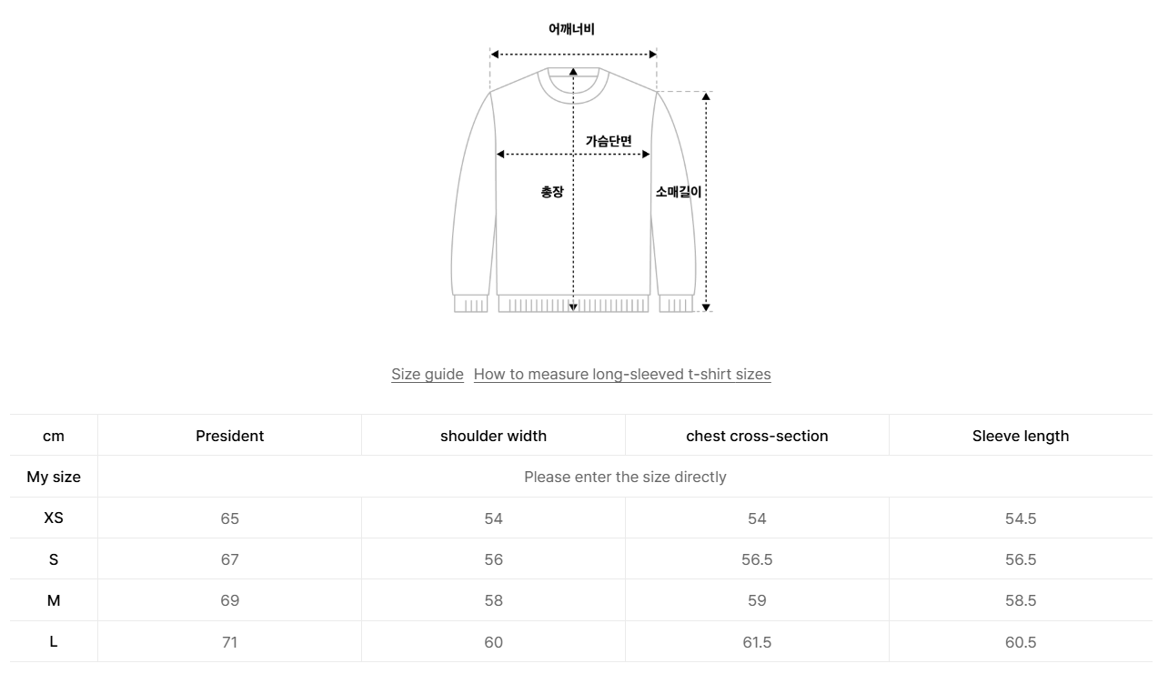Click the M Sleeve length value 58.5

tap(1021, 600)
